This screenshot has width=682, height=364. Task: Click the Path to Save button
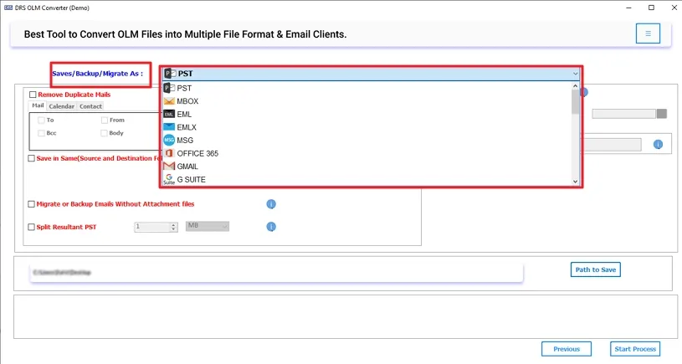595,269
